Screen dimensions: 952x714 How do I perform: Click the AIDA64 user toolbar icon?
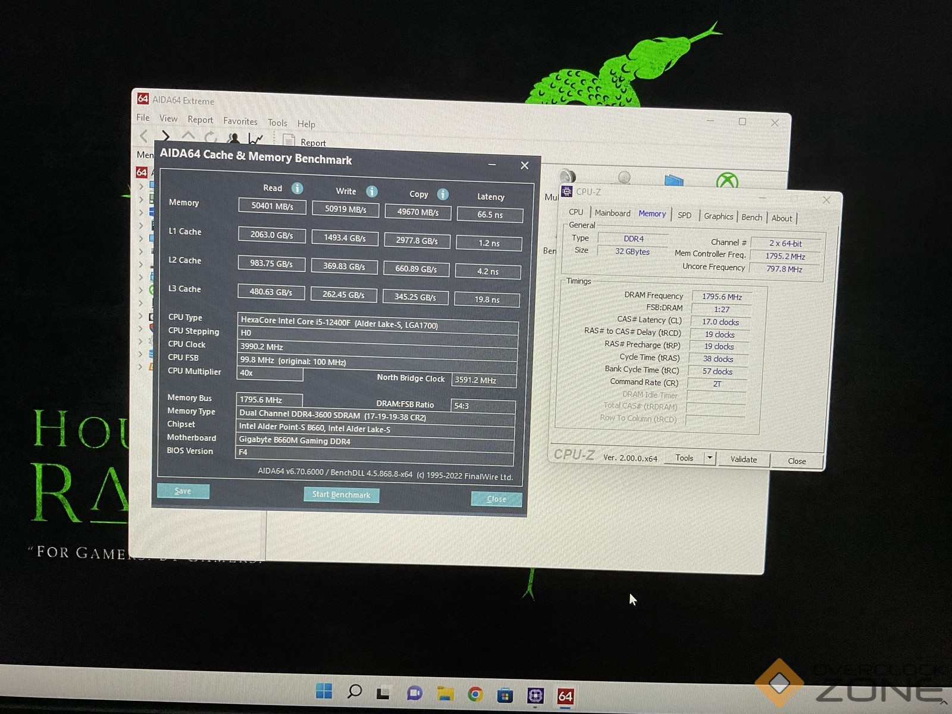tap(233, 139)
